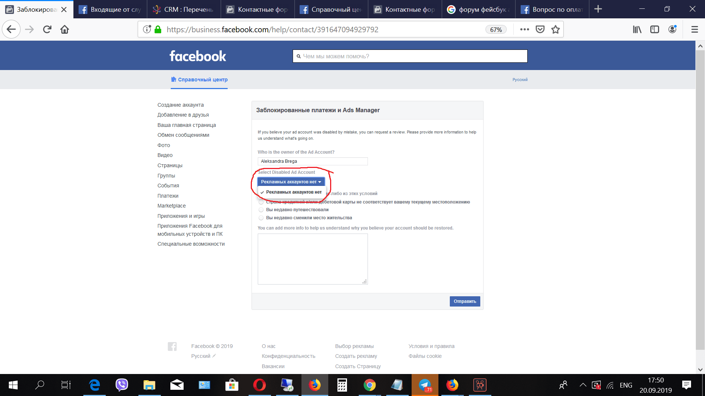Screen dimensions: 705x396
Task: Open 'Конфиденциальность' footer link
Action: (x=289, y=356)
